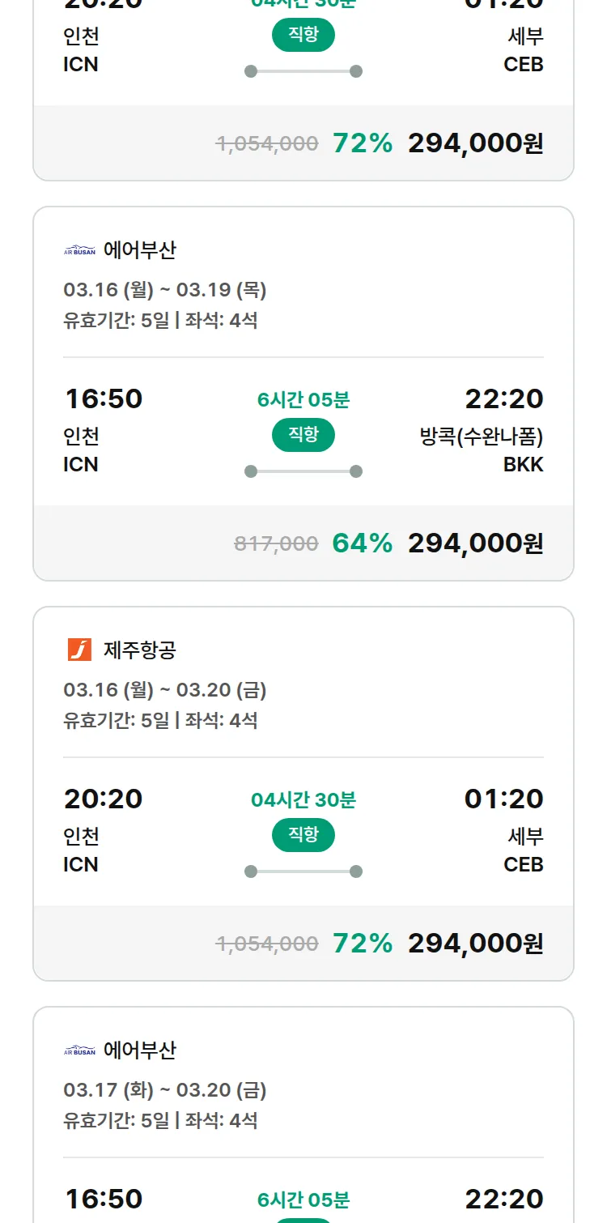The height and width of the screenshot is (1223, 607).
Task: Click the 20:20 인천 ICN departure in 03.16–03.20 card
Action: click(103, 829)
